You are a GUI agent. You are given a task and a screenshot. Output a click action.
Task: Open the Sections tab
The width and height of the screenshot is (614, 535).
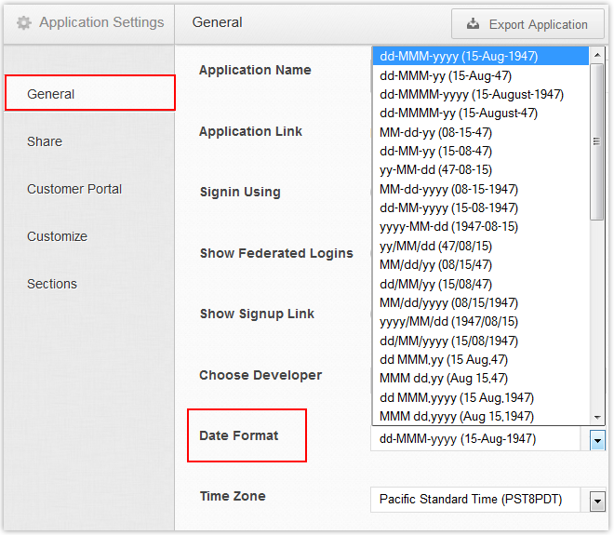click(52, 284)
